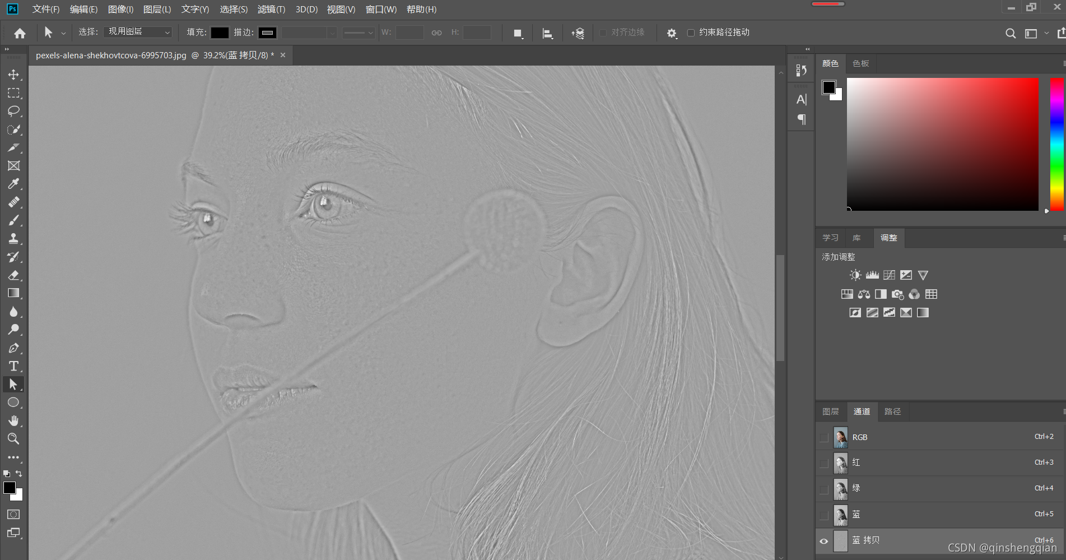Screen dimensions: 1066x560
Task: Close the pexels-alena-shekhovtcova document tab
Action: point(283,55)
